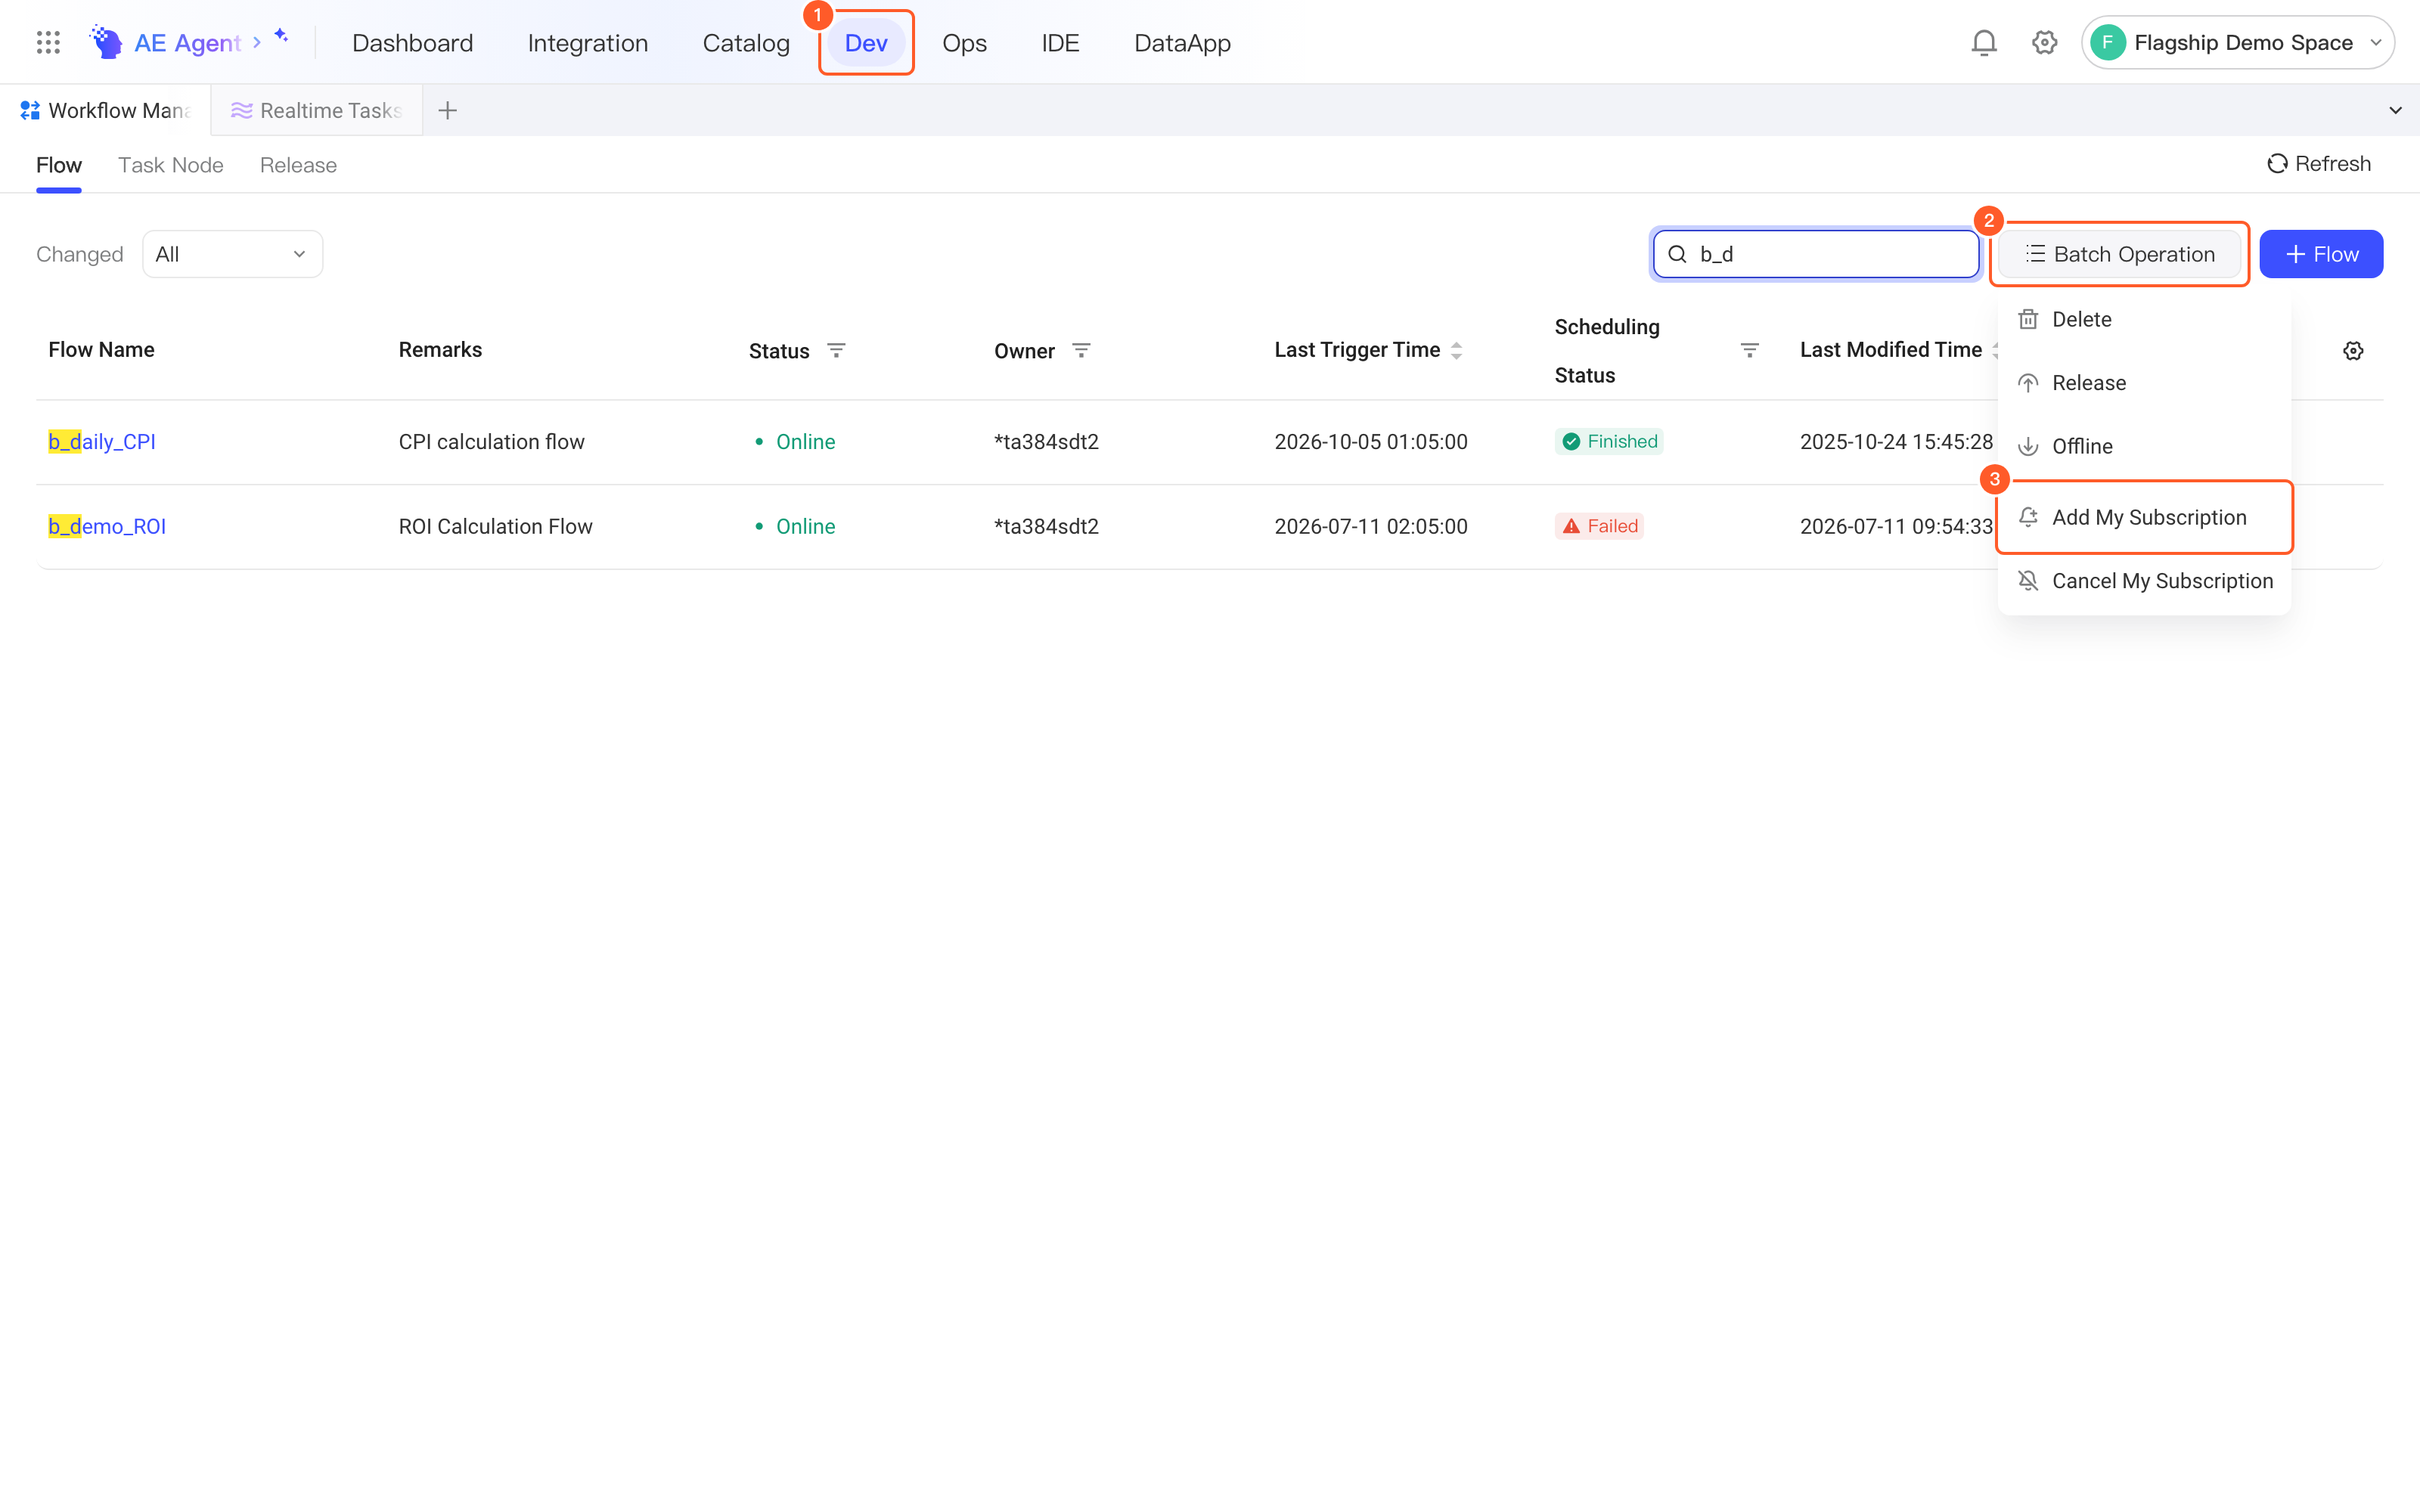Open settings gear in top bar
This screenshot has width=2420, height=1512.
click(2044, 43)
